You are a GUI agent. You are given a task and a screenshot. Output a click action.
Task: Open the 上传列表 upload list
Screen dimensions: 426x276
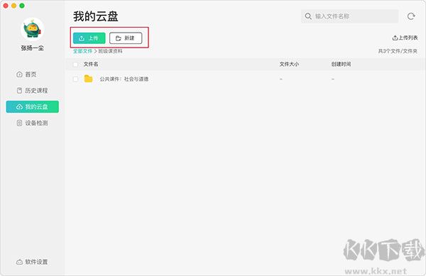tap(405, 38)
